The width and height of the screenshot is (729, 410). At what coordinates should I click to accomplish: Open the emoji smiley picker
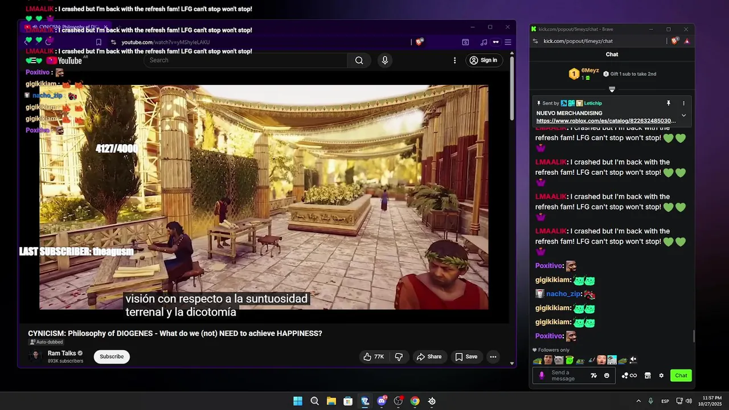pyautogui.click(x=607, y=375)
